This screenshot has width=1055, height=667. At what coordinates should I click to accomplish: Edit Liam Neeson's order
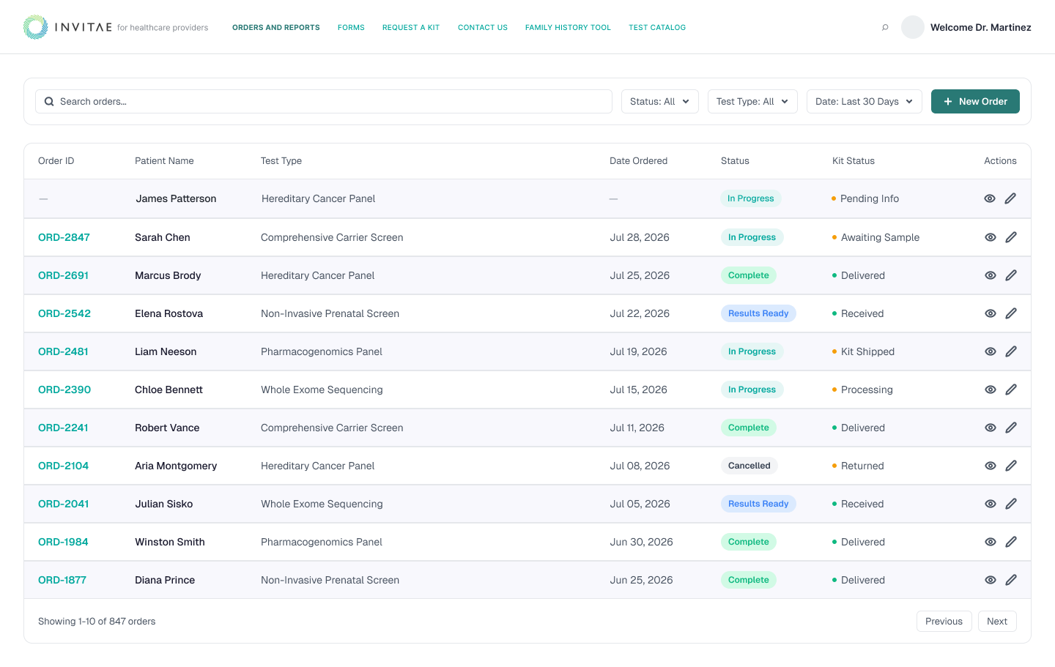click(x=1011, y=351)
